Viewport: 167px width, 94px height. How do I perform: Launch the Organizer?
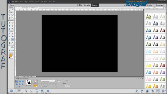(x=48, y=91)
